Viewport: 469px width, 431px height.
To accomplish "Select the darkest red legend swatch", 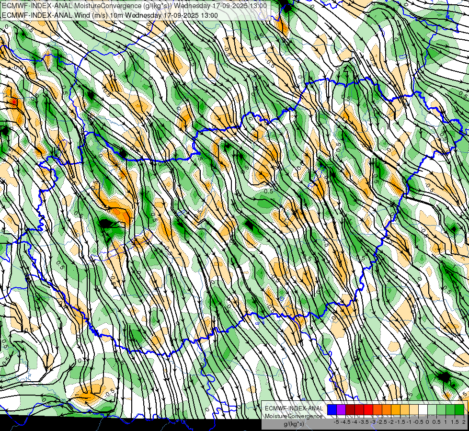I will 350,410.
